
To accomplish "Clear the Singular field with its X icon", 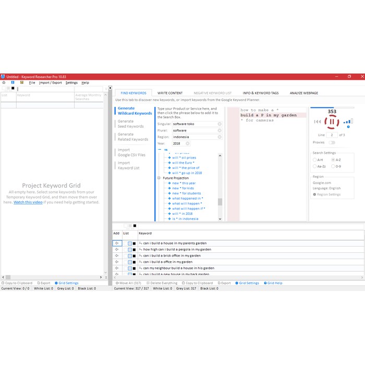I will point(220,124).
